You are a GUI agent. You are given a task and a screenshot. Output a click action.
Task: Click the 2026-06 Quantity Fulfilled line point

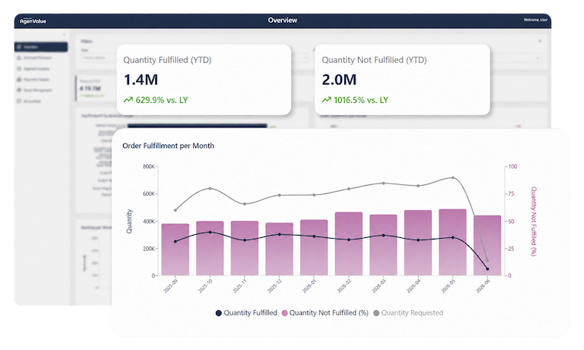pos(487,269)
